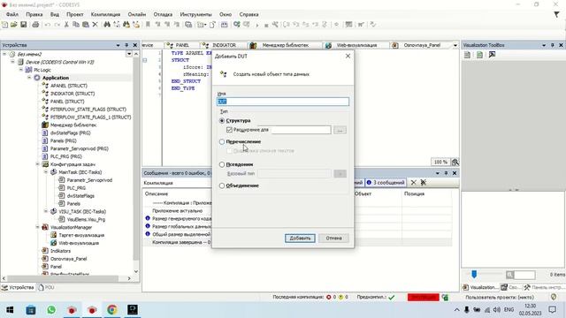This screenshot has height=318, width=566.
Task: Uncheck the Расширение для checkbox
Action: pos(229,130)
